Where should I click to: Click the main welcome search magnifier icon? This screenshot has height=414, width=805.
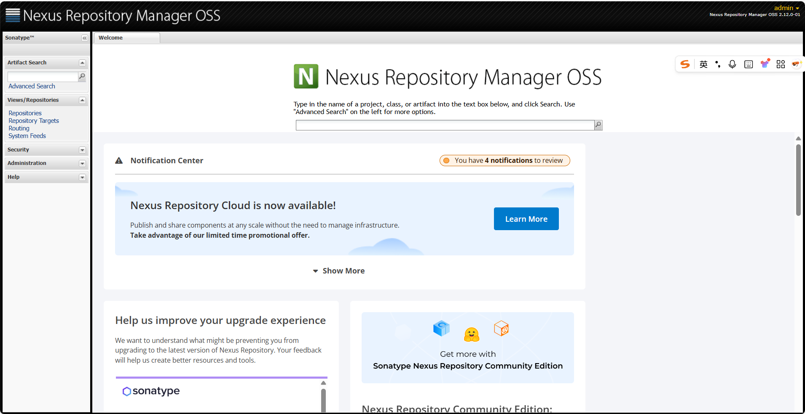coord(598,125)
